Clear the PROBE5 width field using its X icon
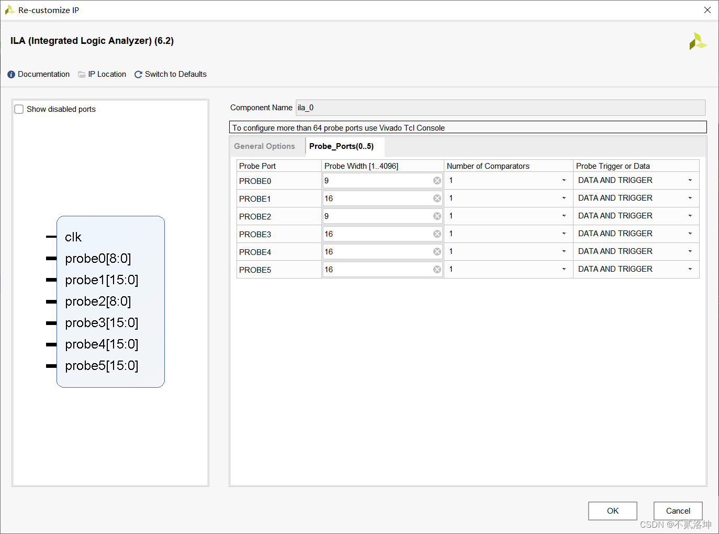 tap(437, 270)
